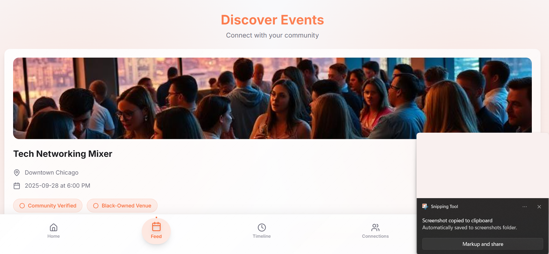The height and width of the screenshot is (254, 549).
Task: Switch to the Timeline tab label
Action: 262,236
